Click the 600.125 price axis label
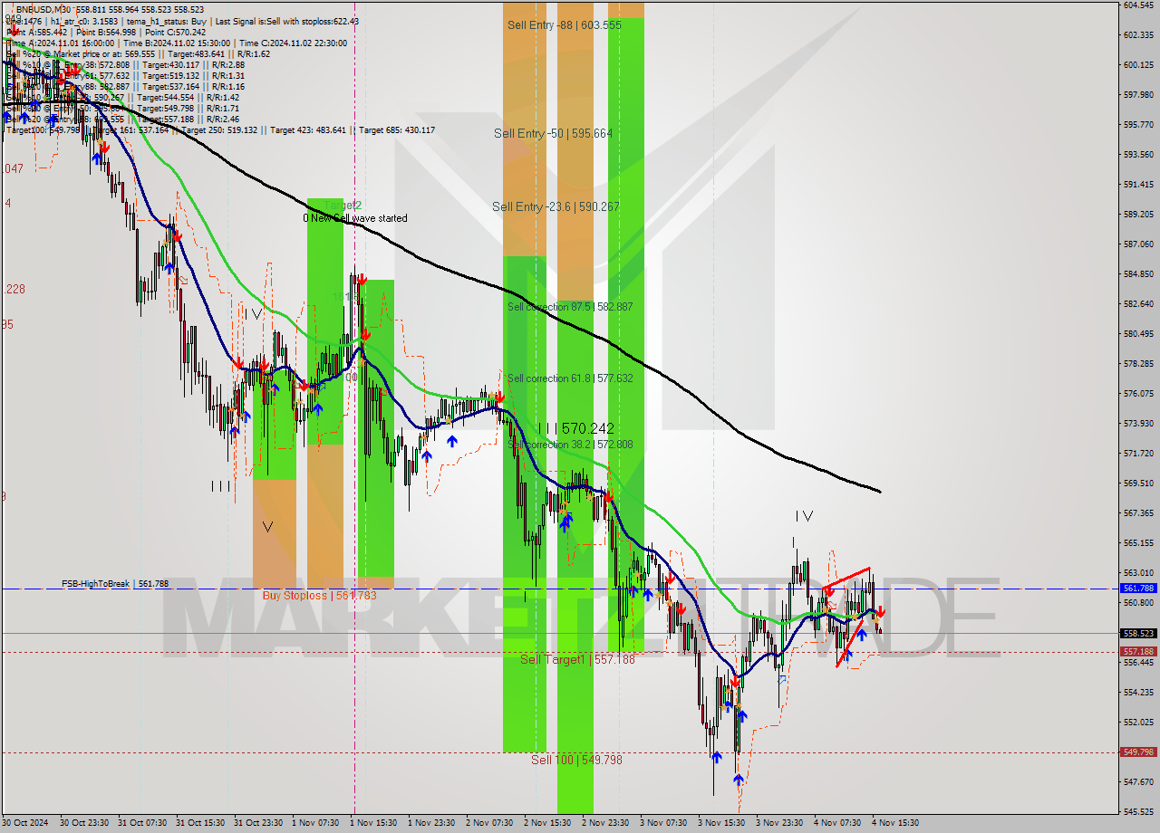Image resolution: width=1160 pixels, height=833 pixels. pyautogui.click(x=1138, y=65)
